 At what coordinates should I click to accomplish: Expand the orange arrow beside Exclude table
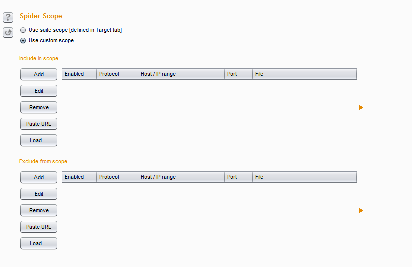[361, 210]
